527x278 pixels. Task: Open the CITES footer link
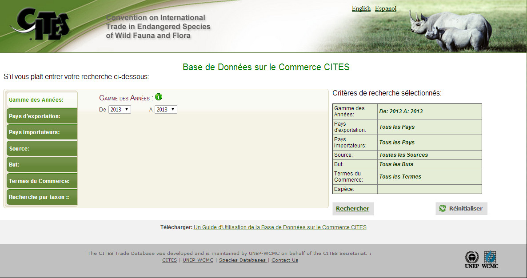click(x=169, y=260)
